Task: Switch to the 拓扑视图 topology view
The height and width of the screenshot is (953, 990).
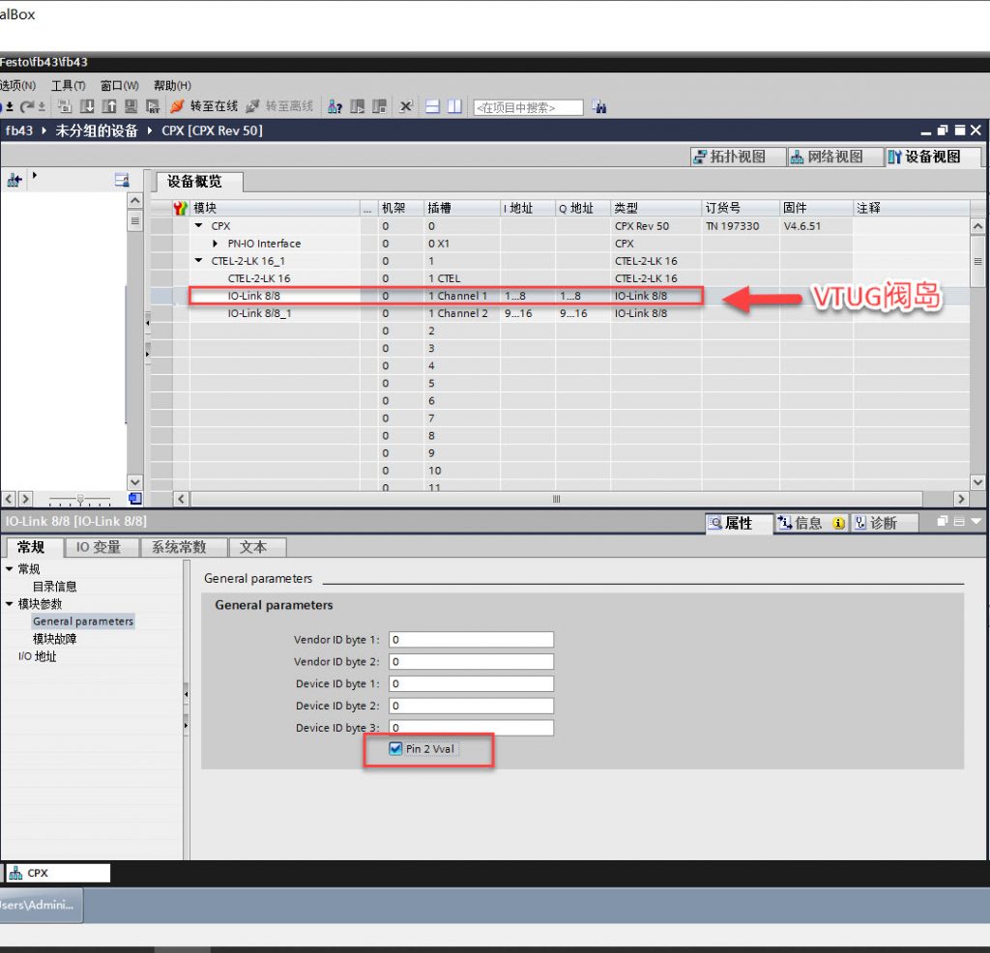Action: (736, 157)
